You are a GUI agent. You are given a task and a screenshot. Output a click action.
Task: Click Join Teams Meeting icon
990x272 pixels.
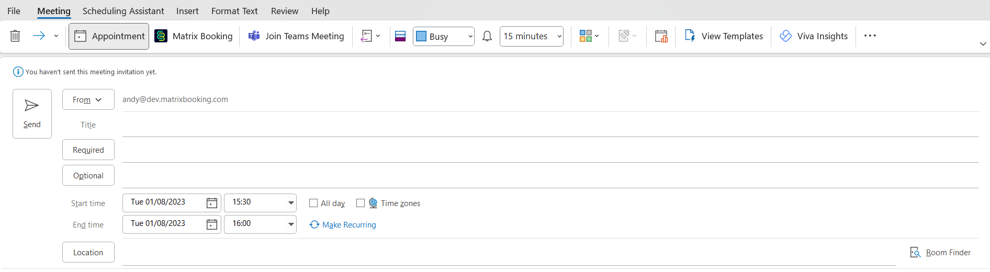pos(254,36)
